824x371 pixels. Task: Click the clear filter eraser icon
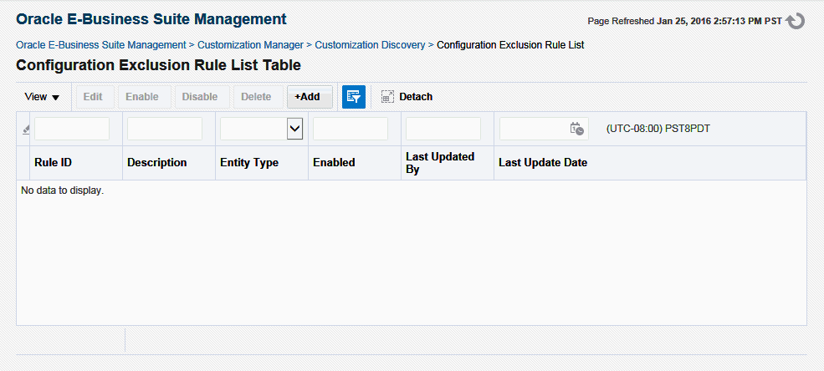pos(26,130)
